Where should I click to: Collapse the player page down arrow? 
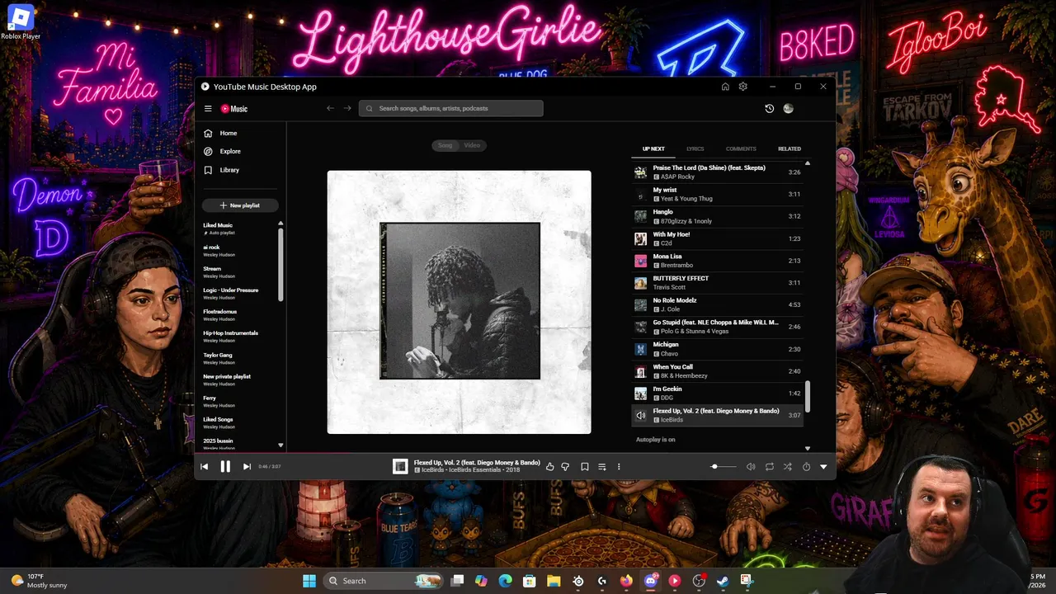coord(823,467)
